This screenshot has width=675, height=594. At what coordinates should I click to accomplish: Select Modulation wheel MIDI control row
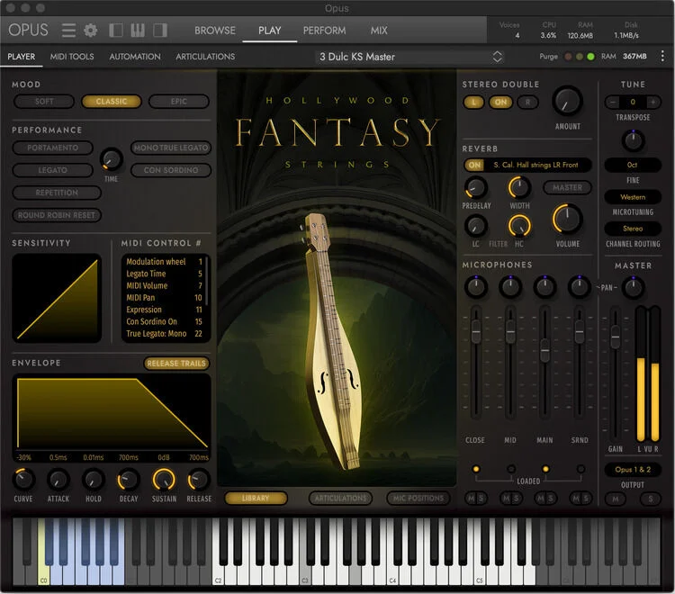pos(164,262)
